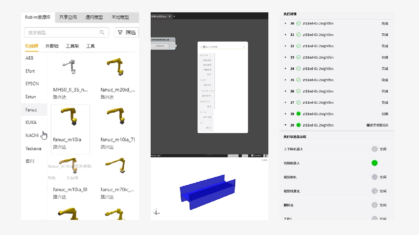The height and width of the screenshot is (235, 419).
Task: Choose Efort in the brand list
Action: 30,71
